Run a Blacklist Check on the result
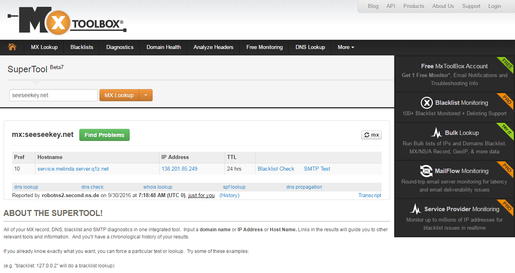 tap(275, 169)
